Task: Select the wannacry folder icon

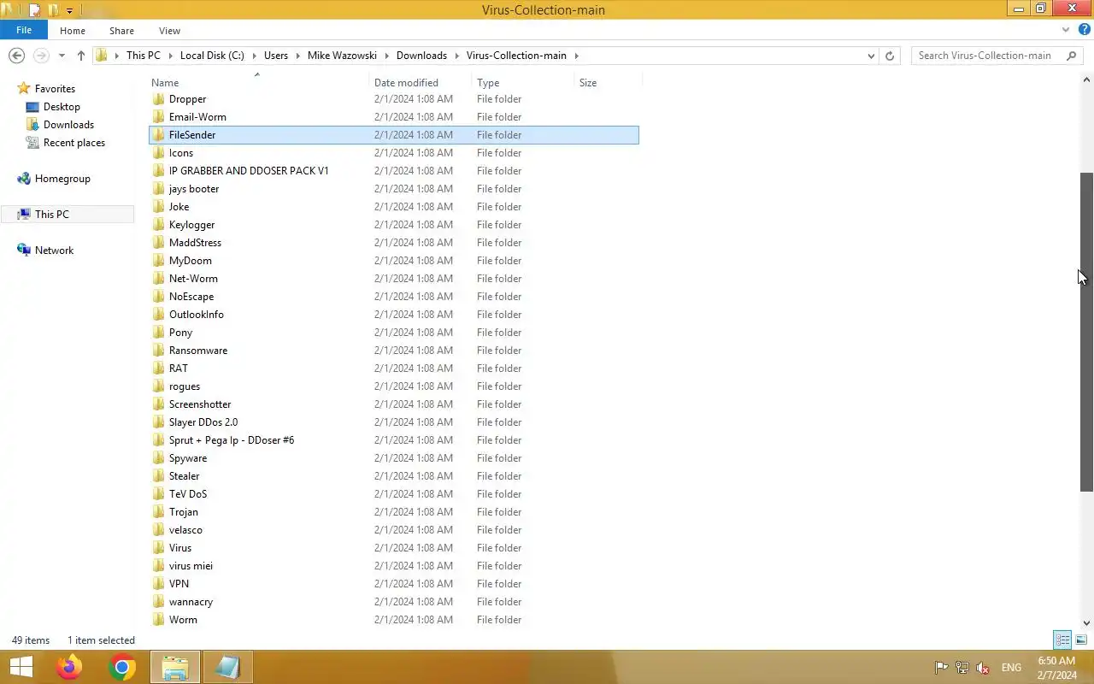Action: (158, 602)
